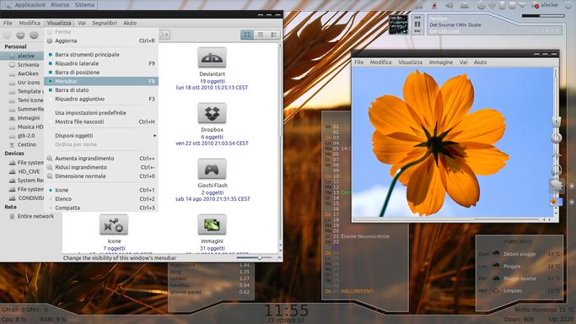Open the mail envelope indicator in top panel
Image resolution: width=576 pixels, height=324 pixels.
(x=465, y=5)
